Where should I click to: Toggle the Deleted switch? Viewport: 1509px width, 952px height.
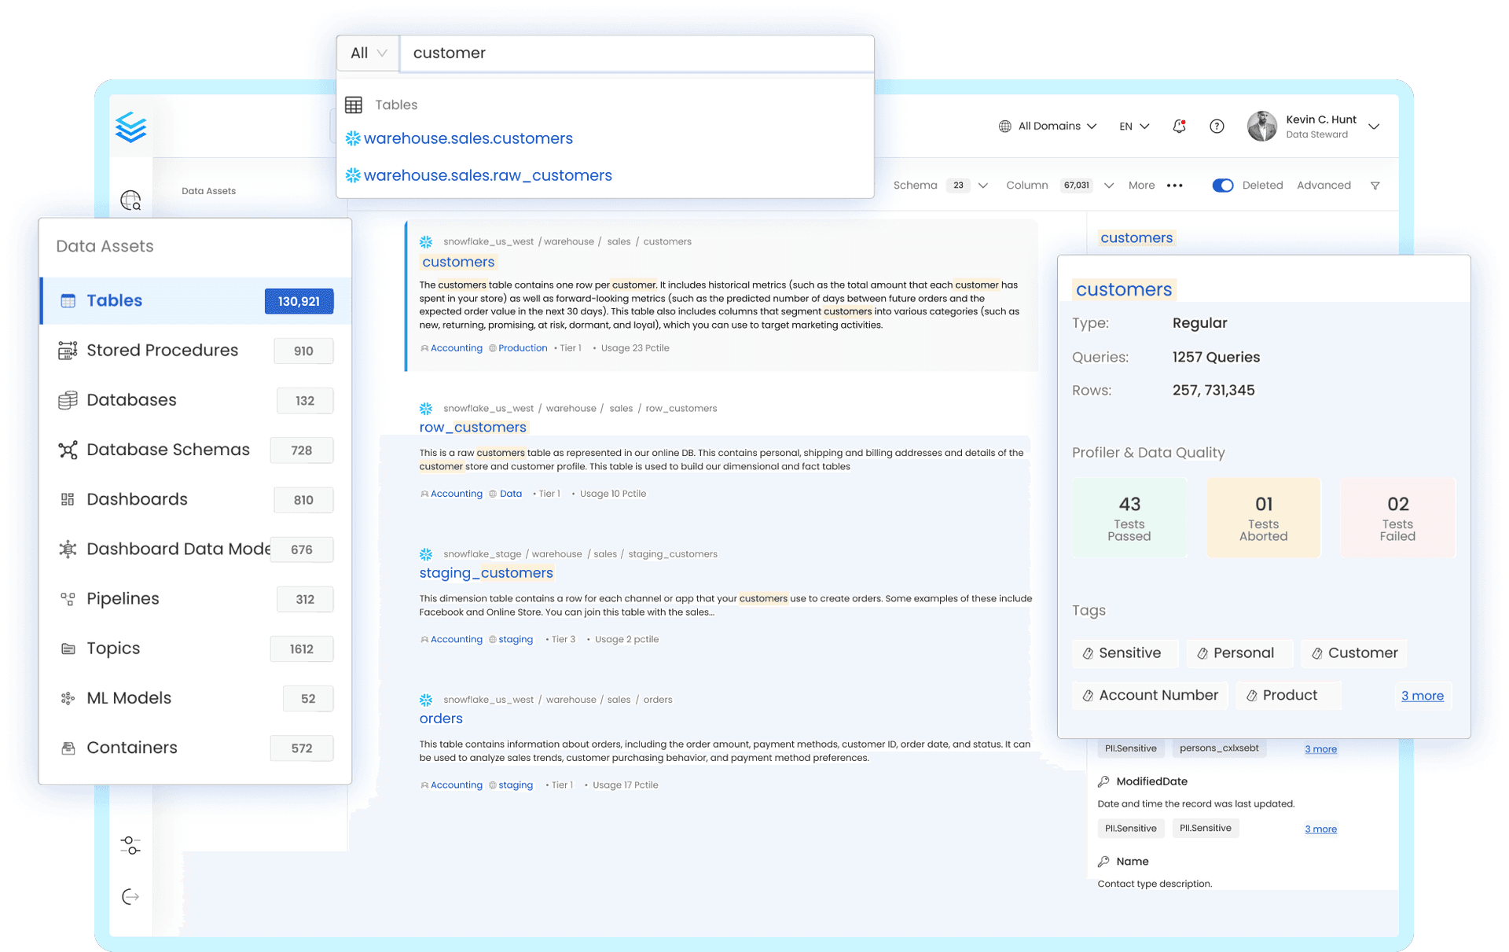click(1223, 185)
